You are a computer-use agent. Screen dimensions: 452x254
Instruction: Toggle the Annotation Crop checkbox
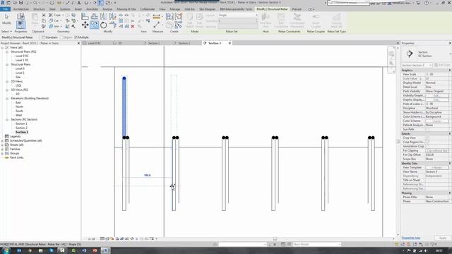[427, 146]
